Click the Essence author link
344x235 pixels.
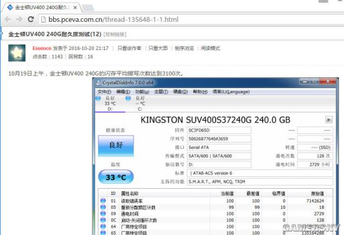pyautogui.click(x=42, y=48)
